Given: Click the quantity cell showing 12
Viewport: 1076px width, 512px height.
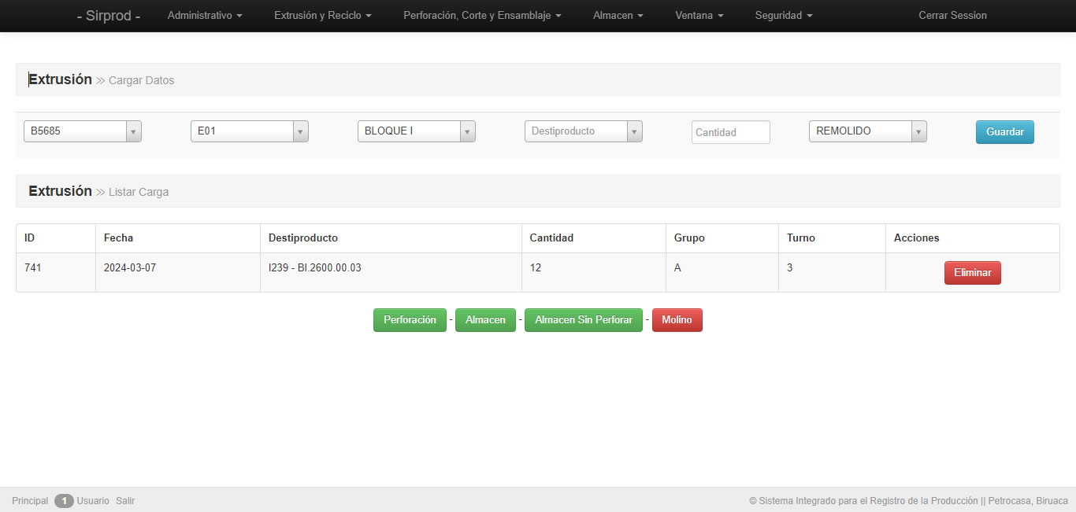Looking at the screenshot, I should click(x=593, y=272).
